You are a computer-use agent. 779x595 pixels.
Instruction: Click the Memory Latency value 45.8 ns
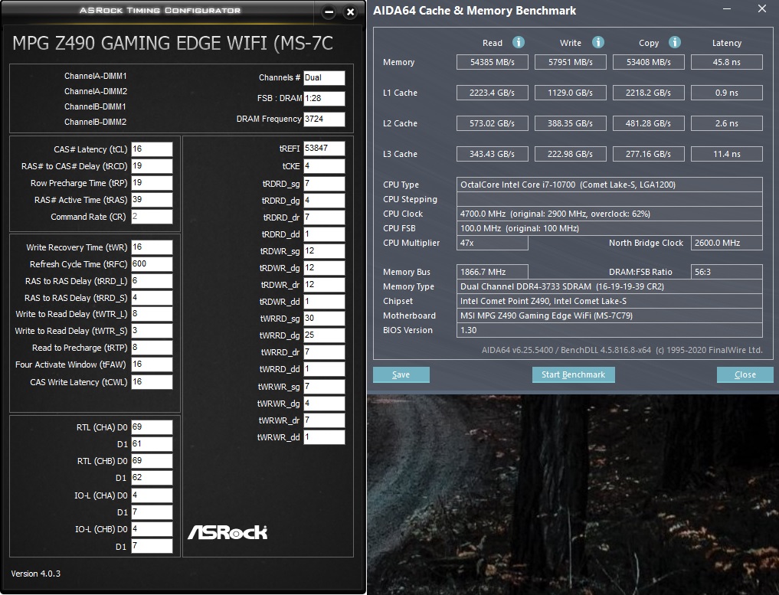(x=726, y=62)
